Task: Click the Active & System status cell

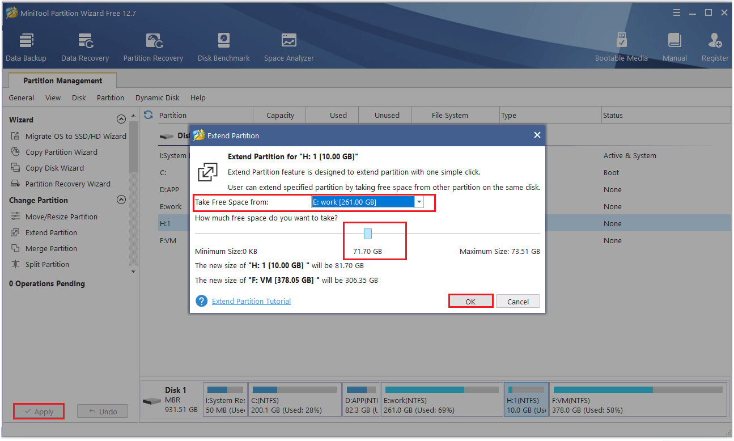Action: coord(630,155)
